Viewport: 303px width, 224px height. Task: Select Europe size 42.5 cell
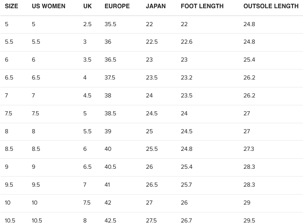(x=110, y=221)
